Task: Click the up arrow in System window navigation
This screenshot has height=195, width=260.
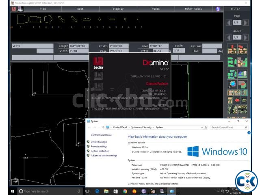Action: [103, 127]
